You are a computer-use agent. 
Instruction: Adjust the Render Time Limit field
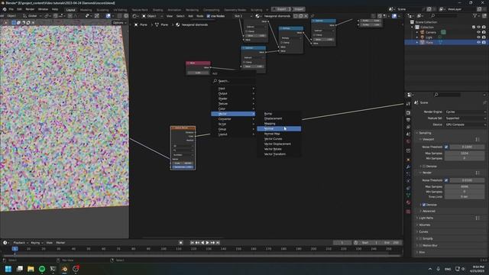click(465, 197)
